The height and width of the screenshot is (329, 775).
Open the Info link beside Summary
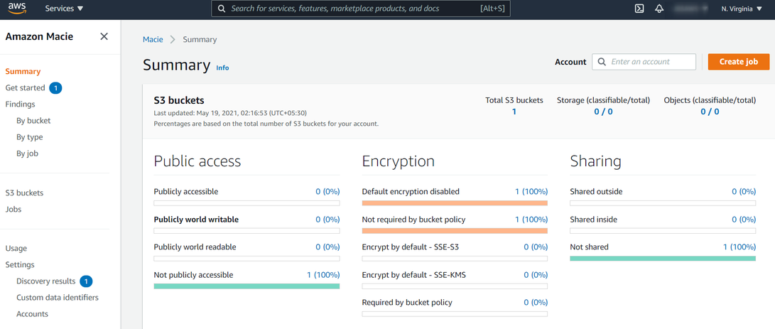[x=222, y=68]
